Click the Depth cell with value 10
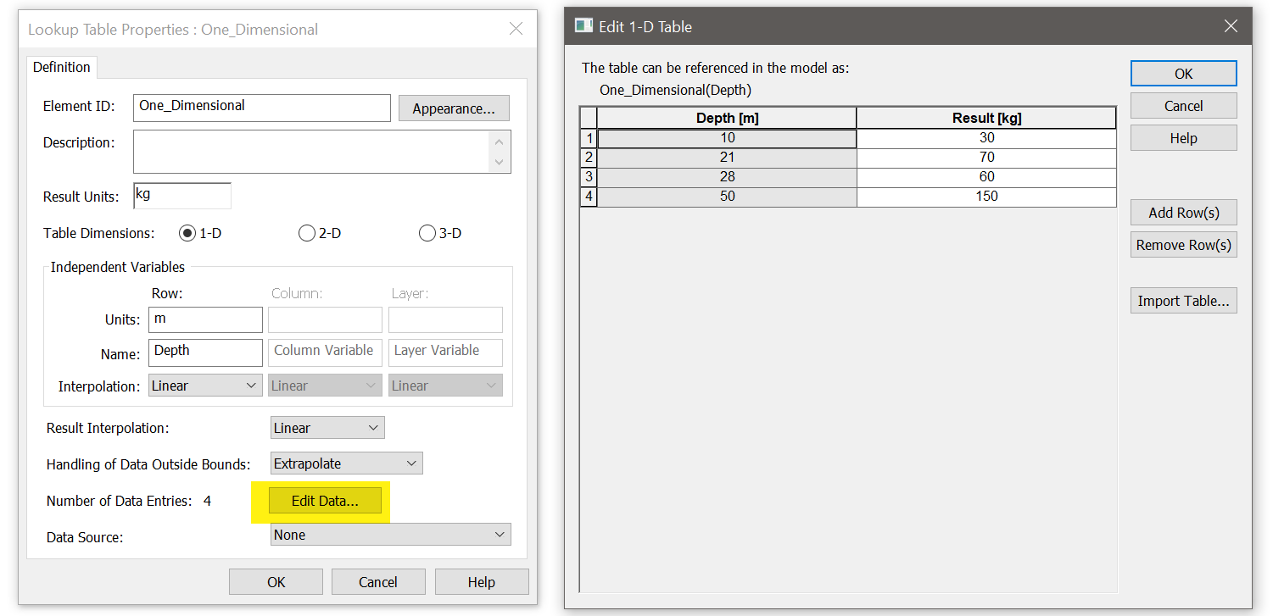This screenshot has width=1273, height=616. pyautogui.click(x=727, y=138)
